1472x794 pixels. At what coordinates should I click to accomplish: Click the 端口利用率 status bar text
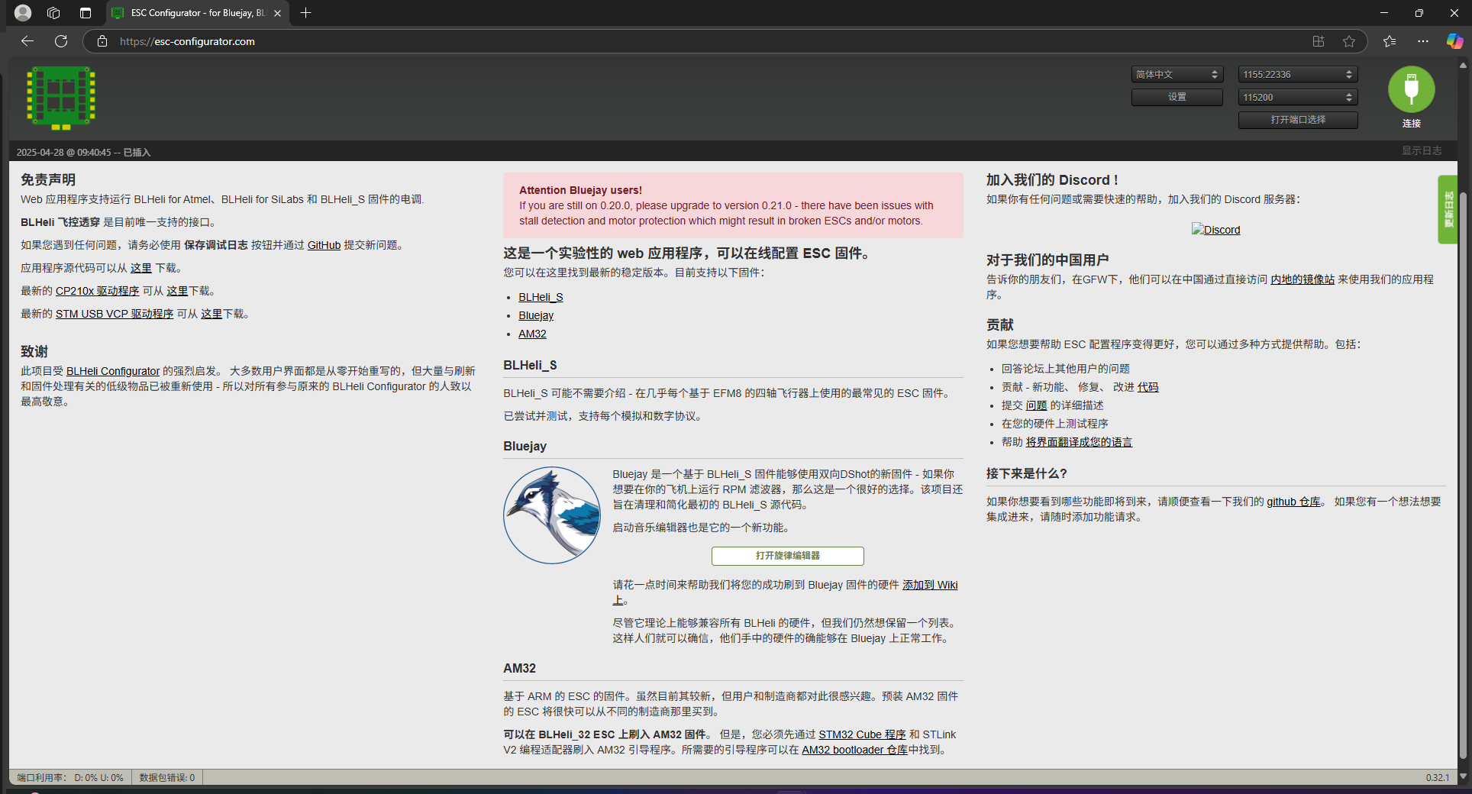point(70,777)
